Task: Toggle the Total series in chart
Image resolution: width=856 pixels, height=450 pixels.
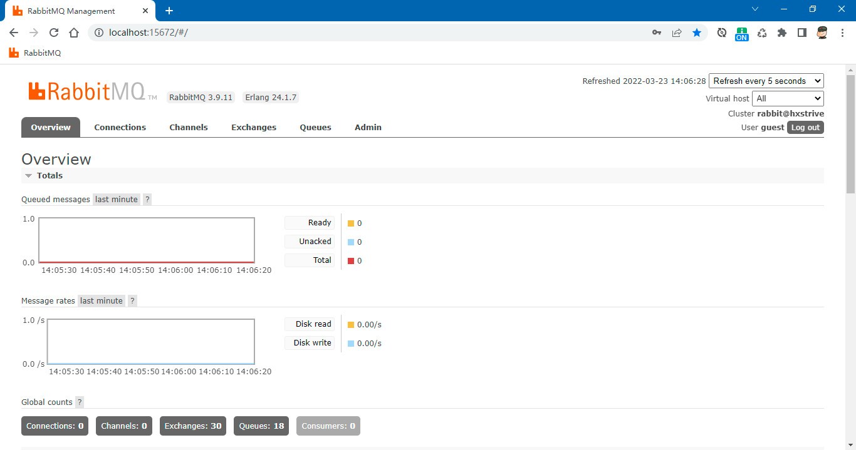Action: (x=310, y=260)
